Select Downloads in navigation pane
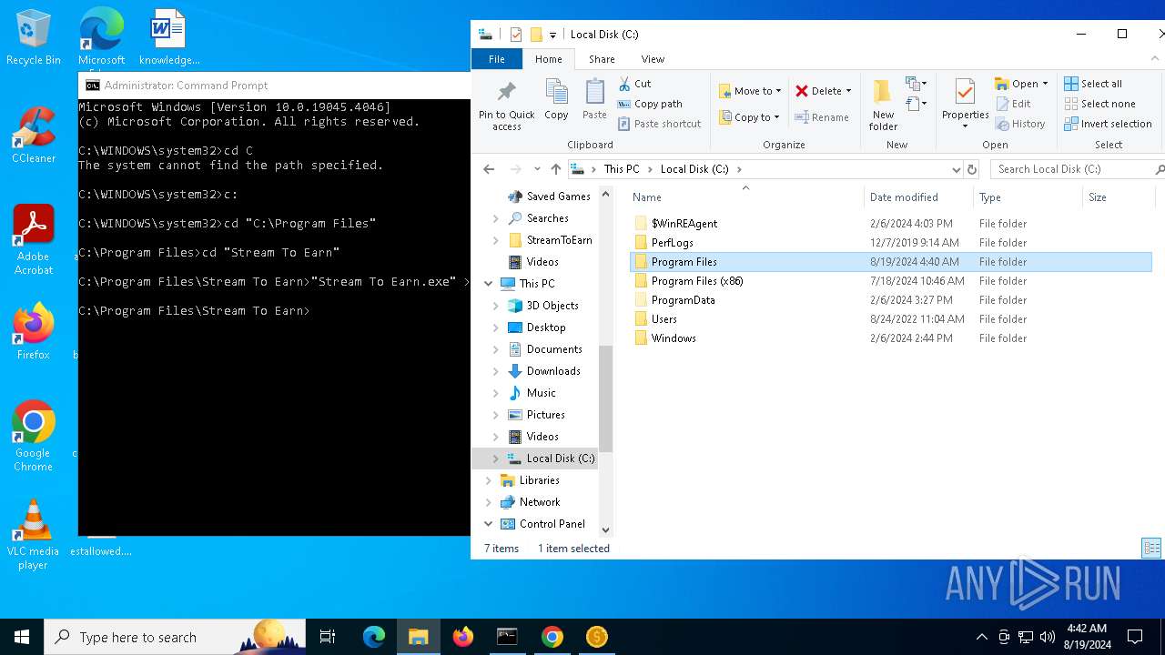Image resolution: width=1165 pixels, height=655 pixels. pos(553,371)
